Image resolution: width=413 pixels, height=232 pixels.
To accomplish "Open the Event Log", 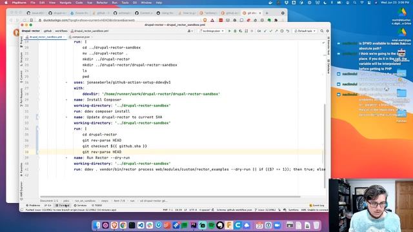I will pos(317,206).
